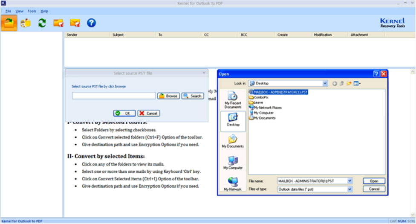Image resolution: width=416 pixels, height=224 pixels.
Task: Open the blue help question-mark toolbar icon
Action: 91,23
